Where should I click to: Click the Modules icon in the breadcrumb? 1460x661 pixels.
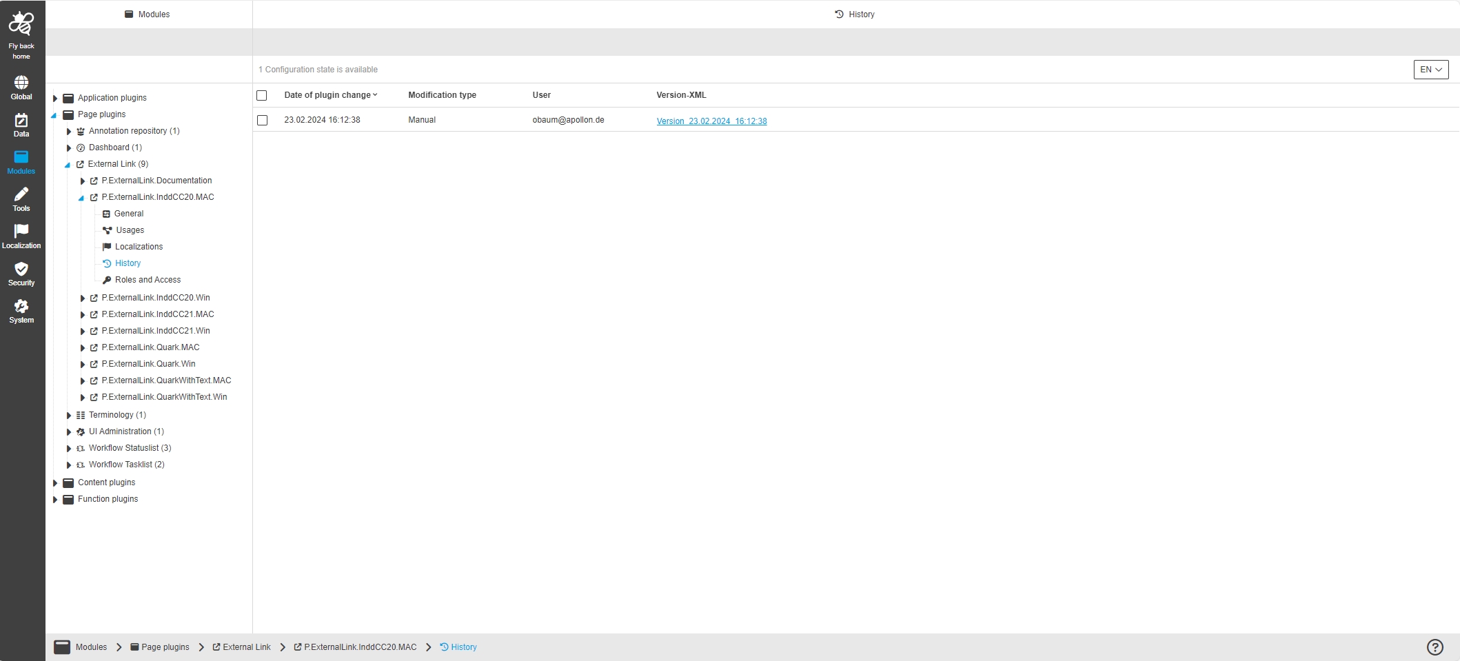coord(62,647)
